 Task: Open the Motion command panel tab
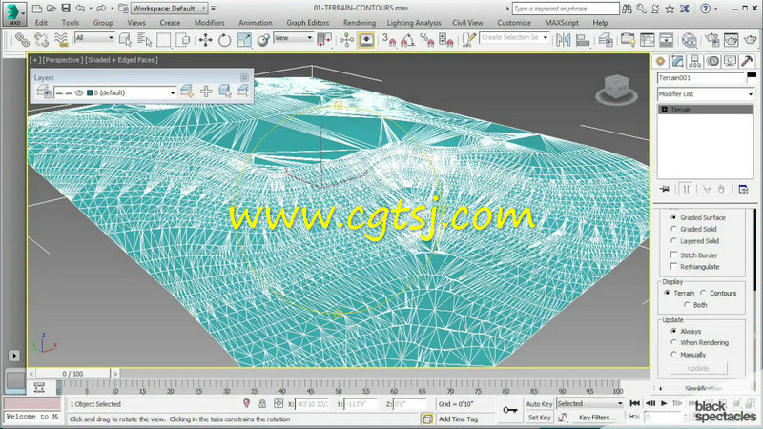pos(712,61)
